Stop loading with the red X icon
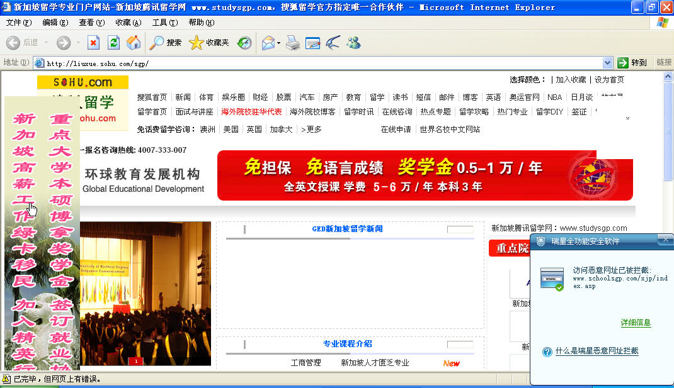Screen dimensions: 674x388 coord(93,43)
